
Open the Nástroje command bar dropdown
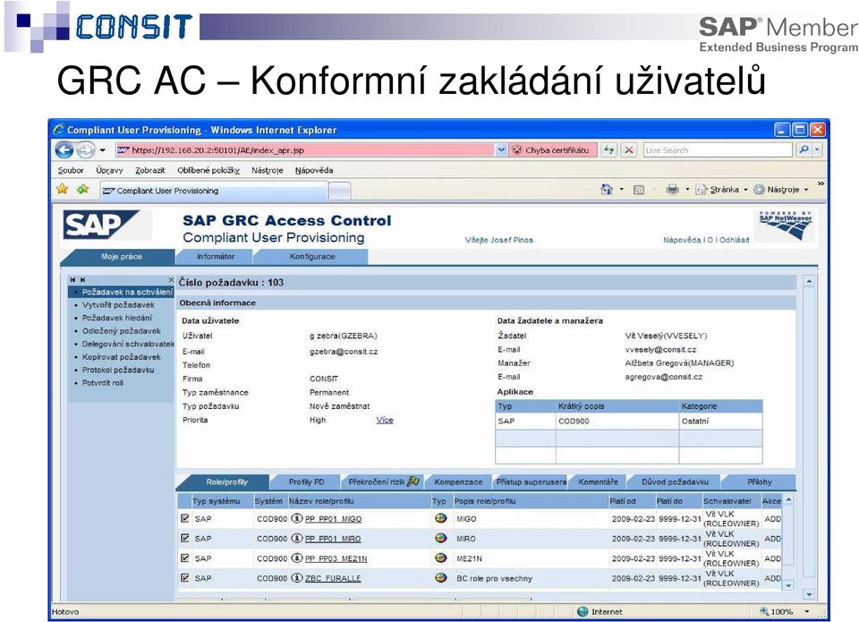(780, 190)
